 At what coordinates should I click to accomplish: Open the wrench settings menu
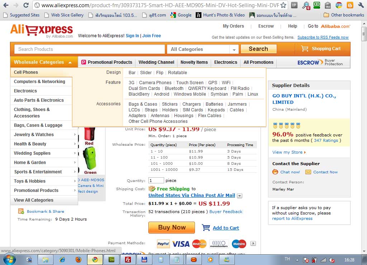tap(361, 5)
